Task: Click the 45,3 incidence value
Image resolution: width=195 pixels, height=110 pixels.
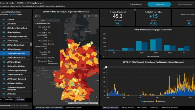Action: (x=118, y=16)
